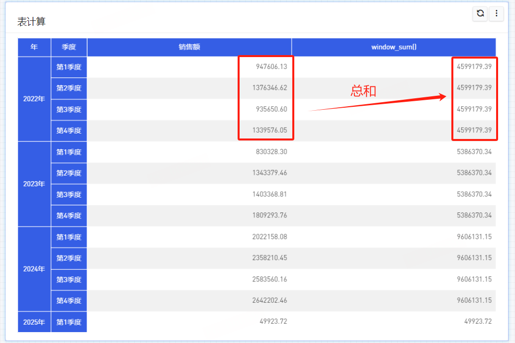The image size is (515, 343).
Task: Select the 2023年 row header cell
Action: pos(34,184)
